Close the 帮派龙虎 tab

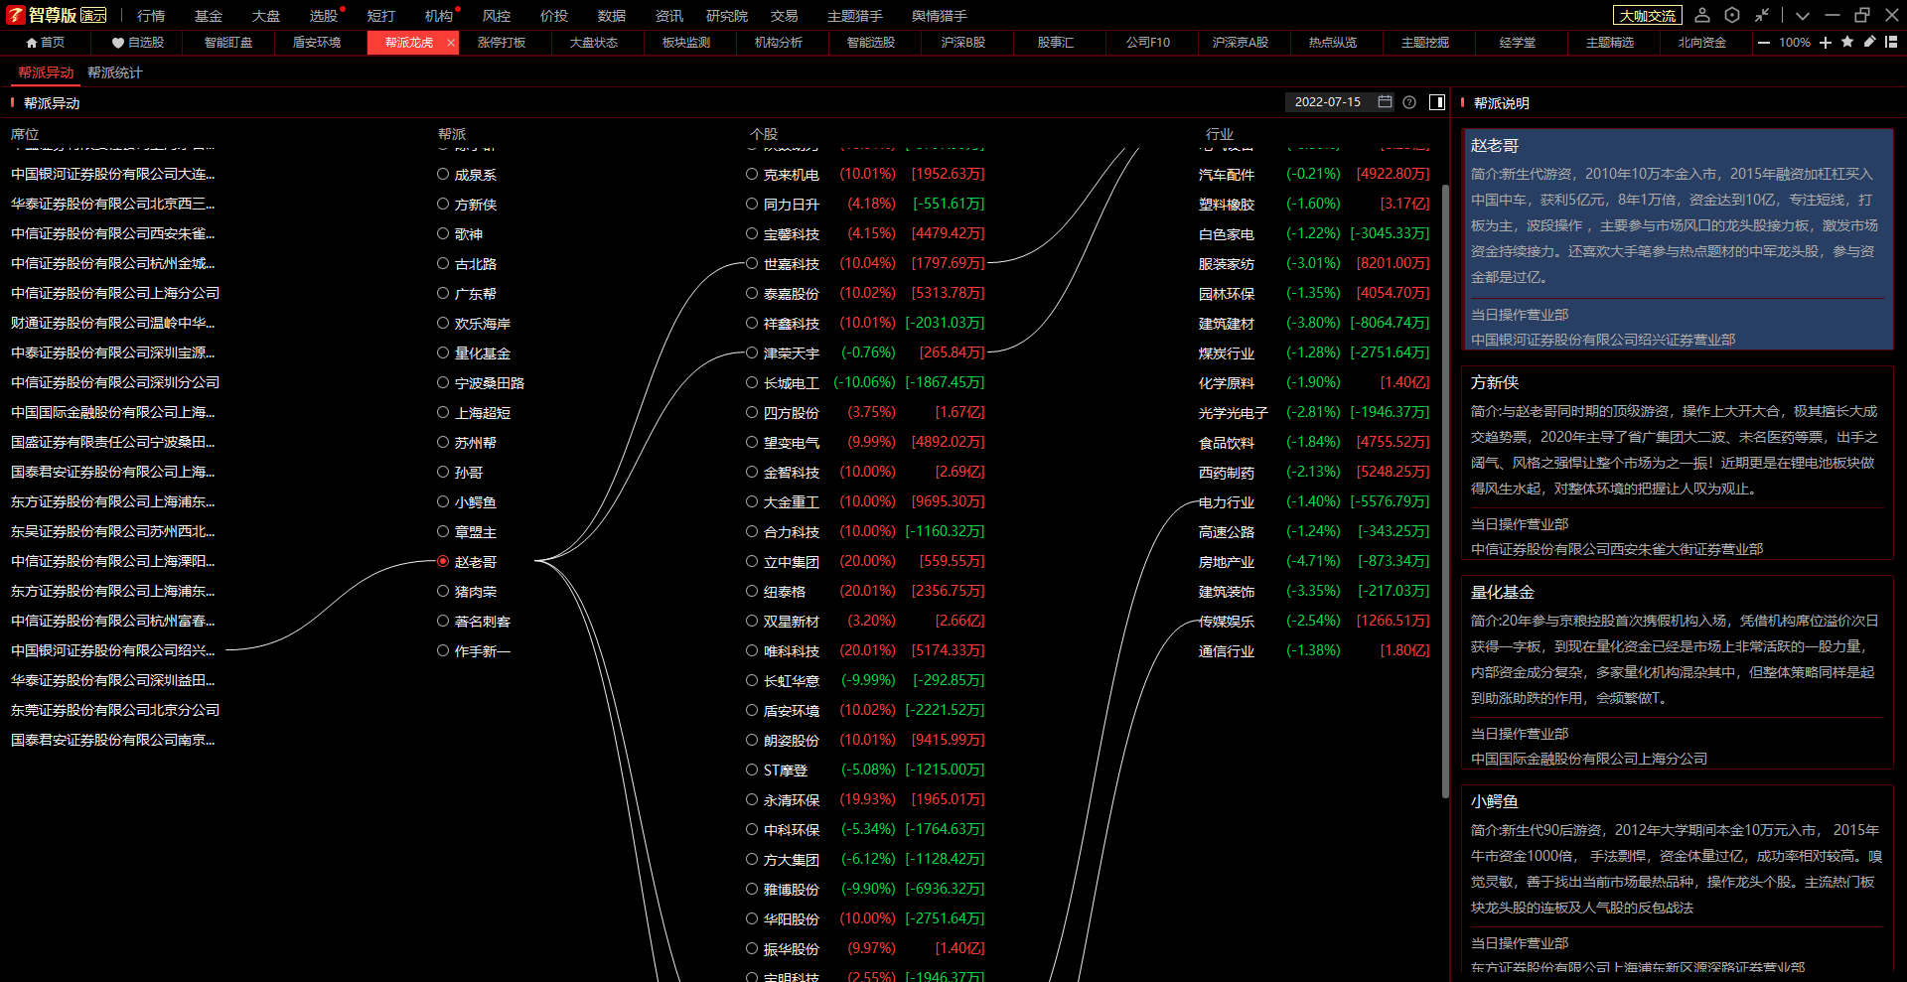[451, 43]
